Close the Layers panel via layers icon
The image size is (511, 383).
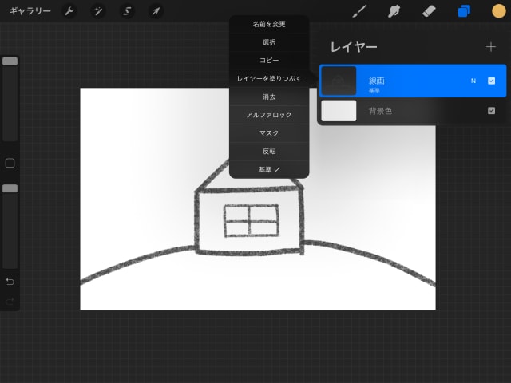[464, 11]
